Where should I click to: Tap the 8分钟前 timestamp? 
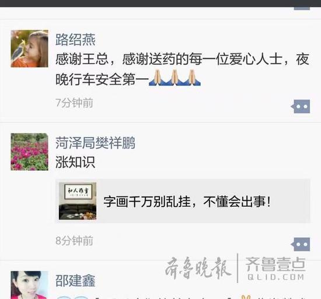(x=74, y=241)
